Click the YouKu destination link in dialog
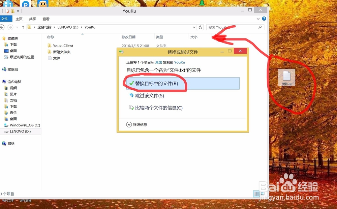The image size is (337, 209). 180,62
